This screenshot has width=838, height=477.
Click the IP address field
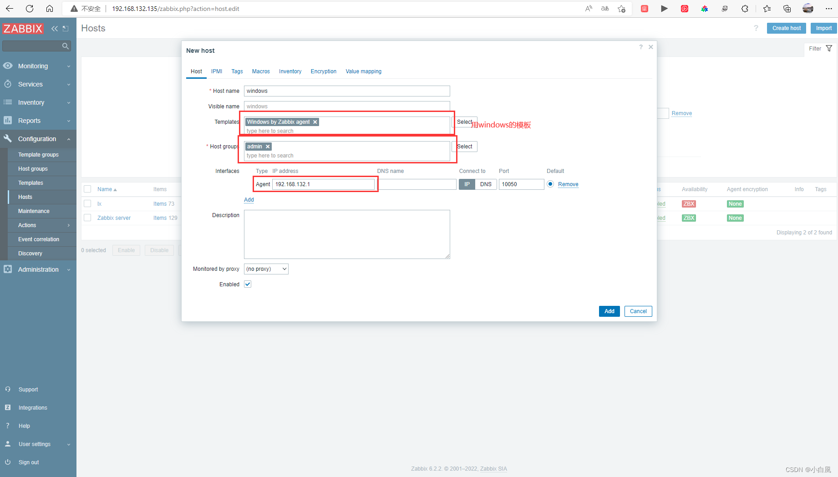click(324, 184)
